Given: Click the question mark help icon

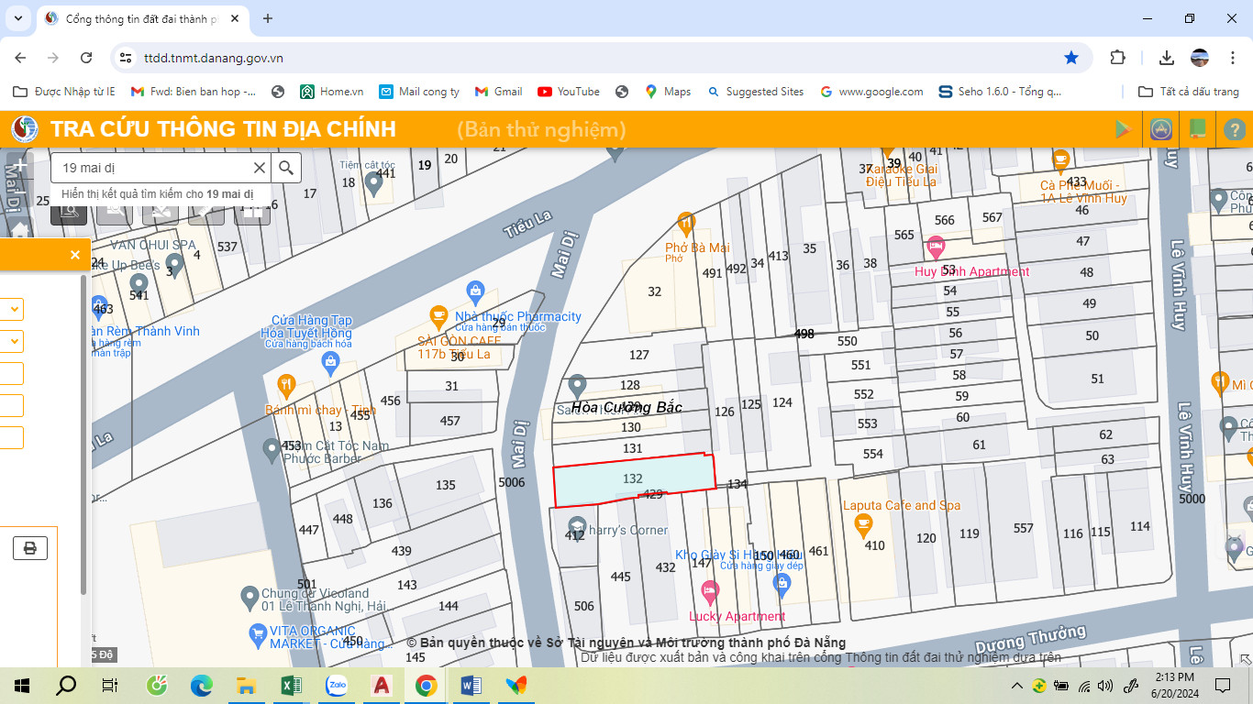Looking at the screenshot, I should click(x=1234, y=130).
